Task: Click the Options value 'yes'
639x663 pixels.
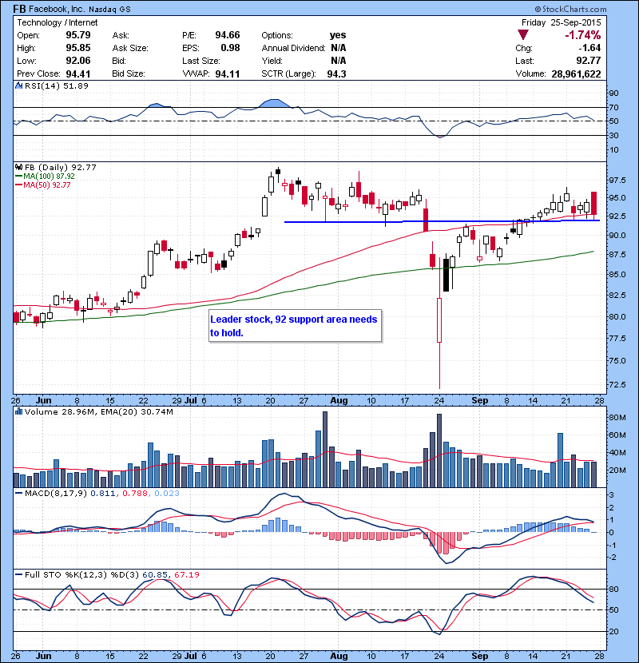Action: (x=338, y=35)
